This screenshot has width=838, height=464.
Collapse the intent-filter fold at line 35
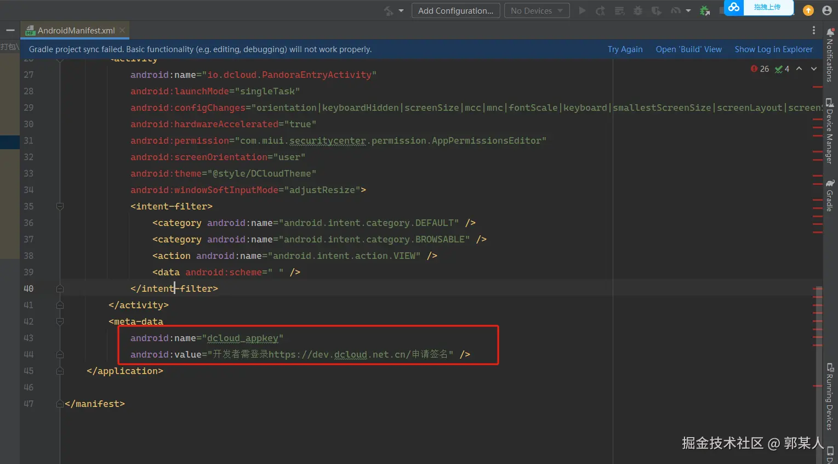pos(60,206)
